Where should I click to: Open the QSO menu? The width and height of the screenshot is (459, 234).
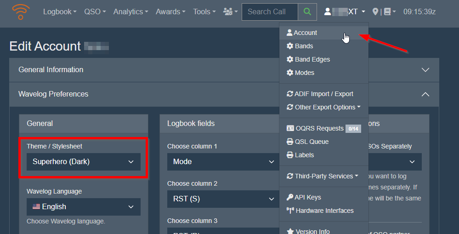[95, 11]
